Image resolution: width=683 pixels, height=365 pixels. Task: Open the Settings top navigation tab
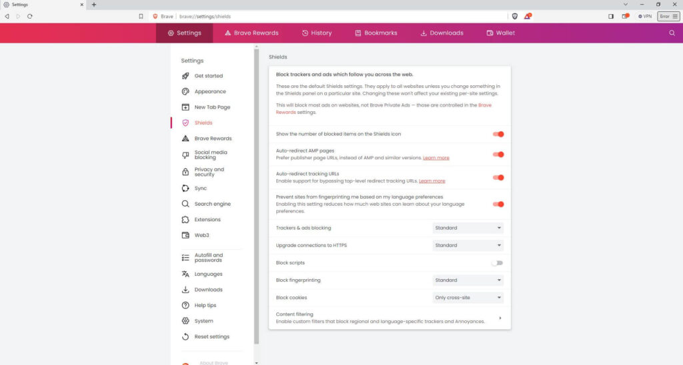pyautogui.click(x=185, y=33)
